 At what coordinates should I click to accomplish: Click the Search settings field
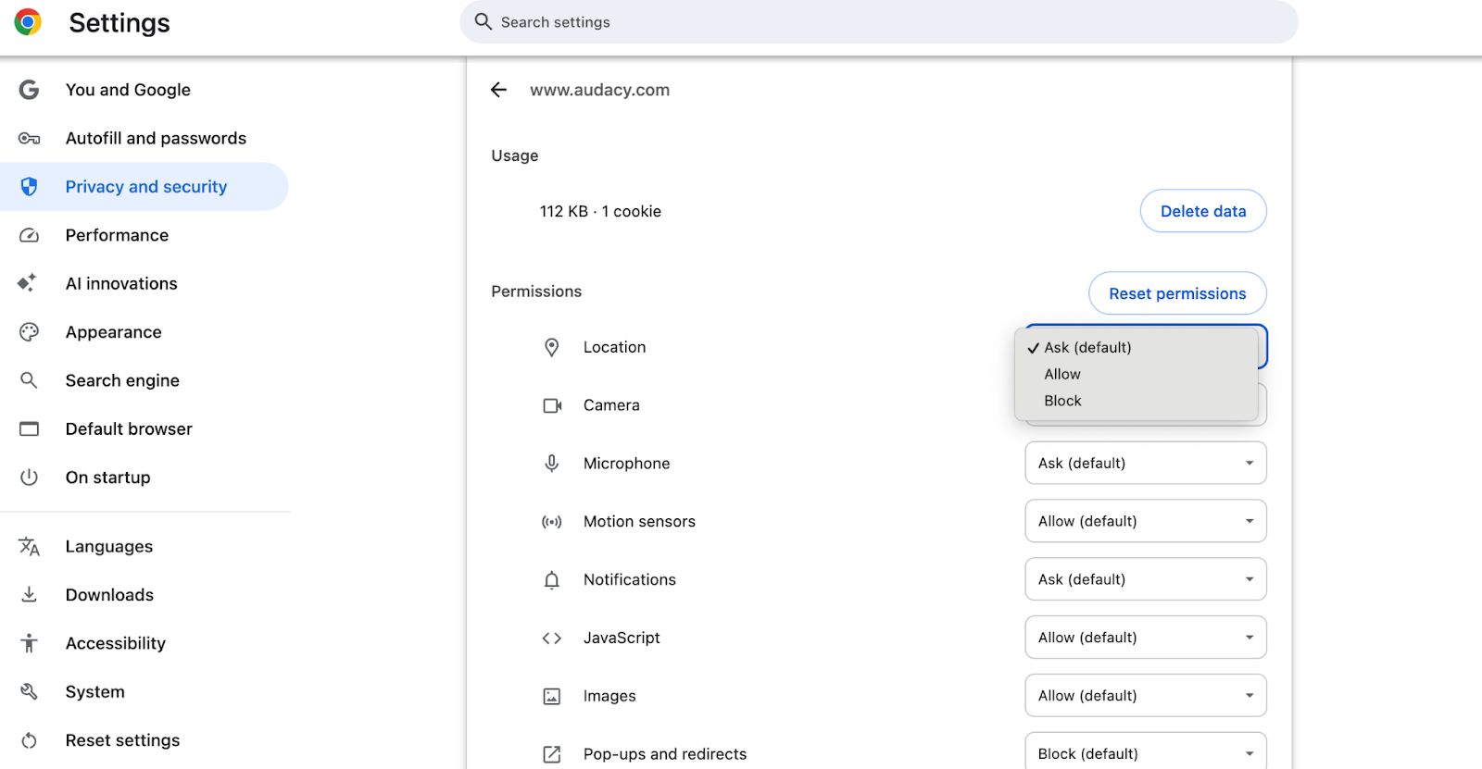(878, 22)
